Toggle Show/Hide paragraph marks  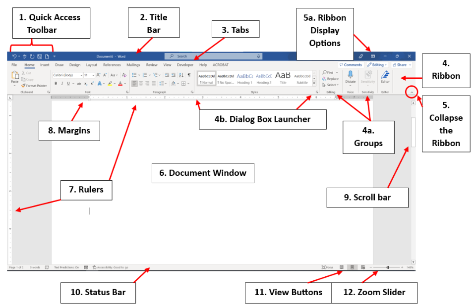(x=189, y=75)
